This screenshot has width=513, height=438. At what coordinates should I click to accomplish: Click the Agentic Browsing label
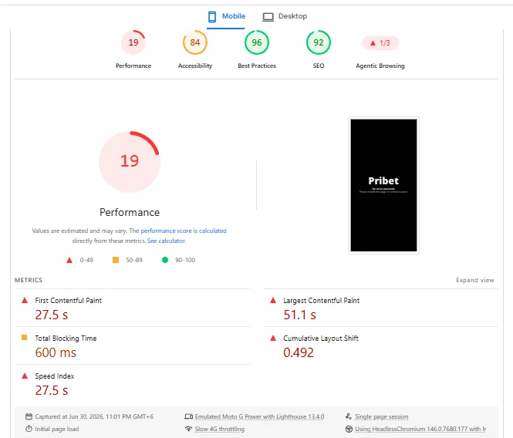380,66
